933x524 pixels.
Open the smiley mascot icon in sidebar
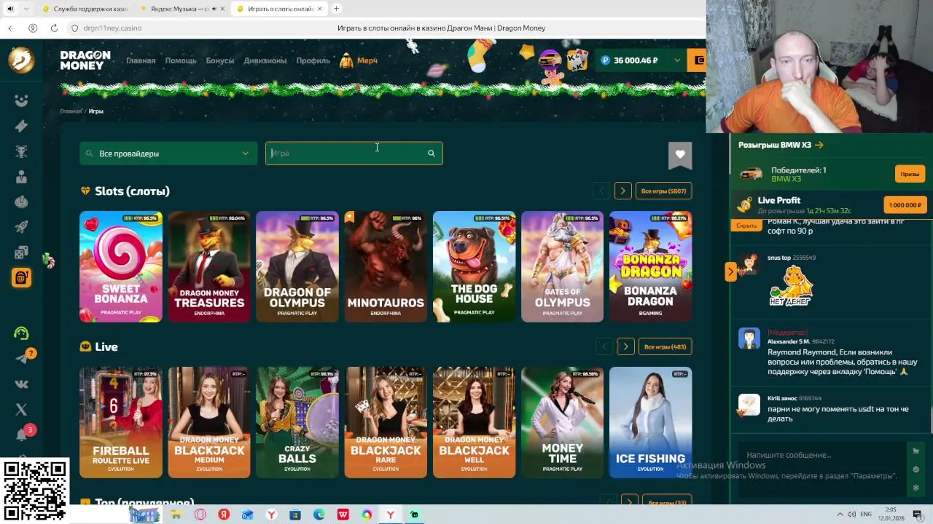point(21,100)
